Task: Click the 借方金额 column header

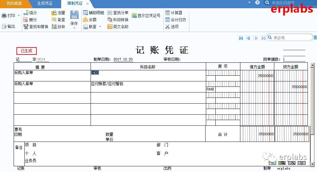Action: 257,67
